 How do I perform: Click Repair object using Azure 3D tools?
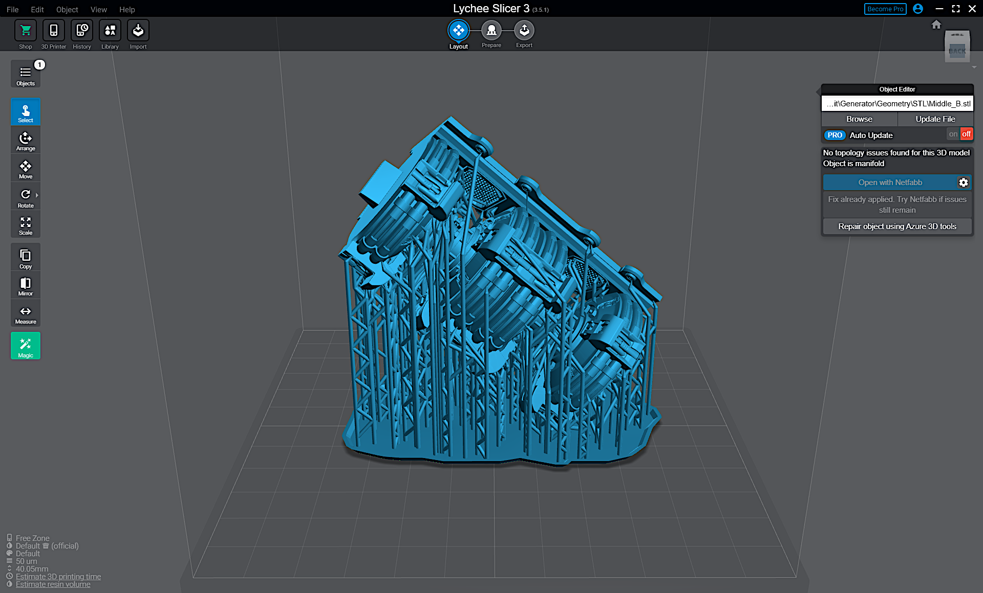coord(897,226)
